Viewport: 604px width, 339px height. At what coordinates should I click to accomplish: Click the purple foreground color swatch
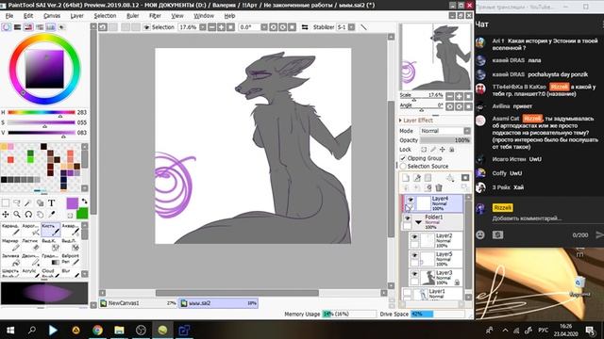72,203
